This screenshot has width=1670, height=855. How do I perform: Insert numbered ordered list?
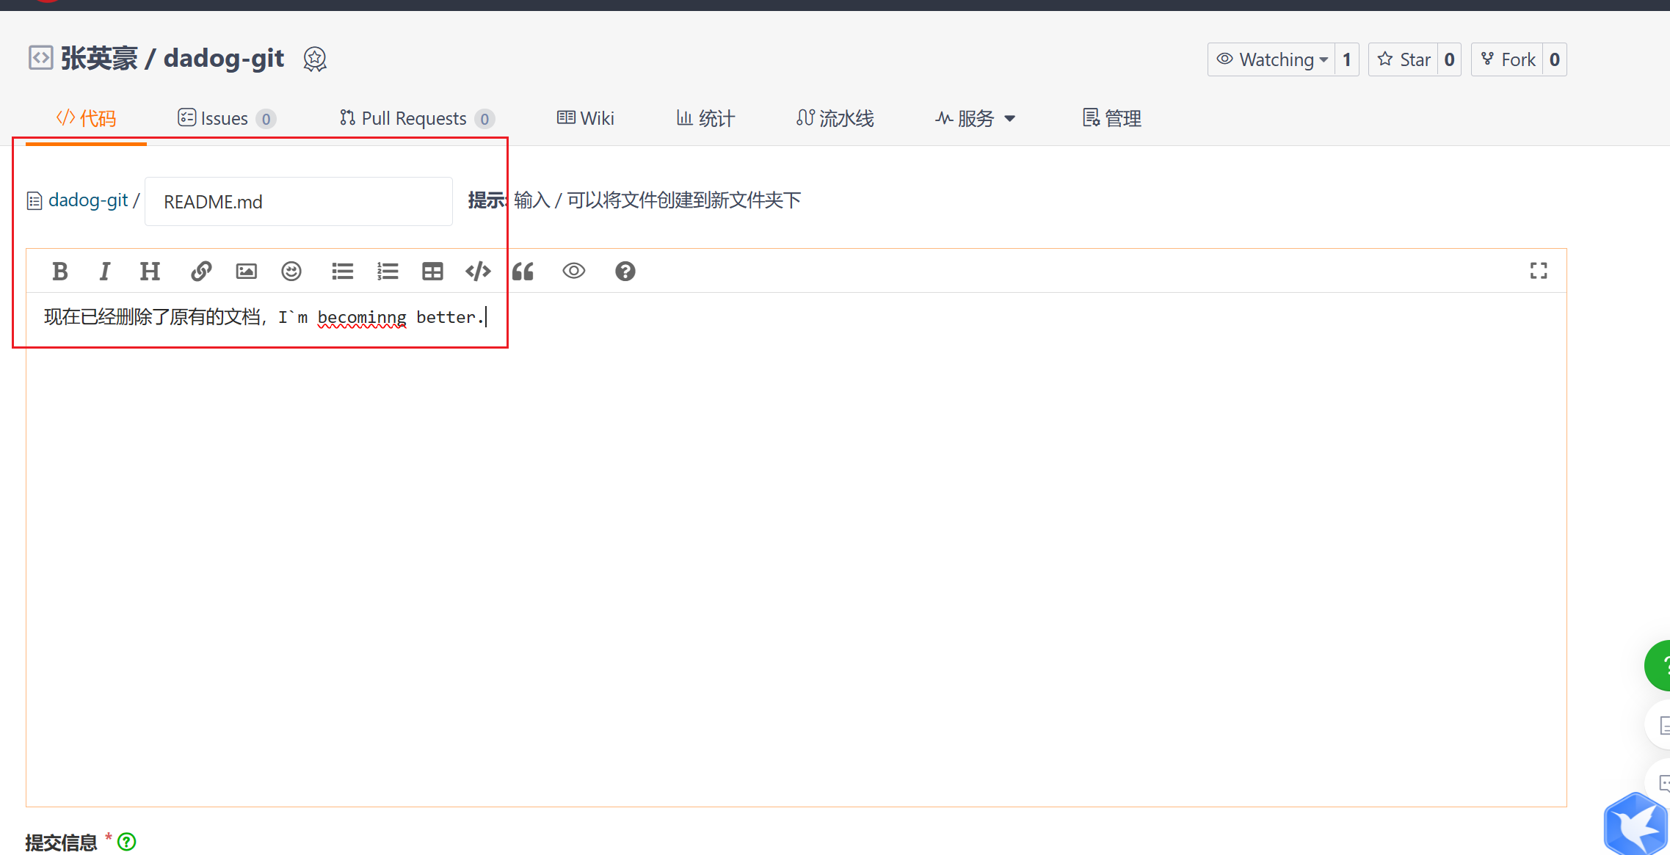(388, 272)
